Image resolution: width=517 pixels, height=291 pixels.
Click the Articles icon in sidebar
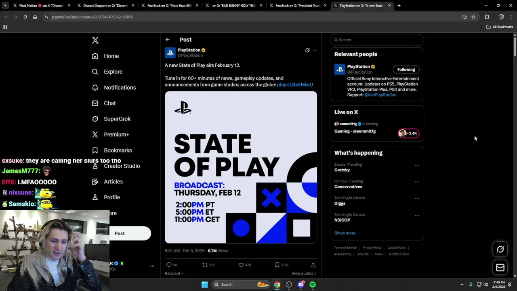pos(95,181)
